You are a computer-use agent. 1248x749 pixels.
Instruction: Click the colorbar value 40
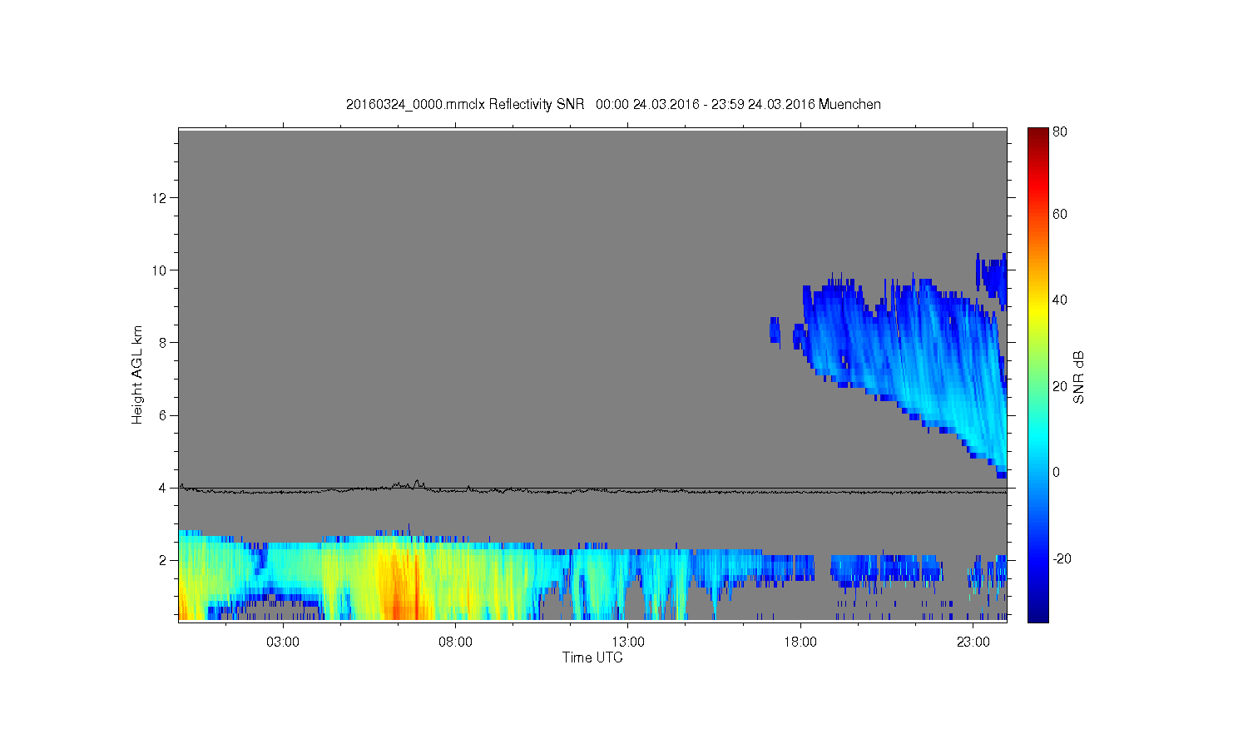click(x=1060, y=300)
